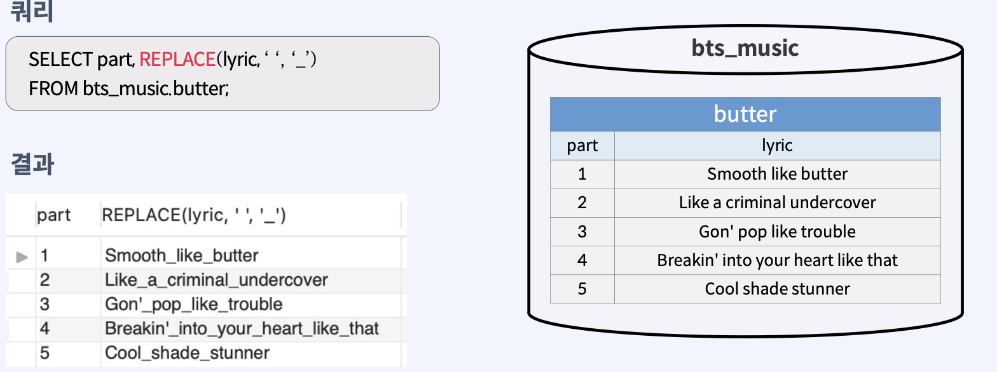Select the 'Gon' pop like trouble' table cell
The height and width of the screenshot is (372, 997).
click(x=777, y=232)
